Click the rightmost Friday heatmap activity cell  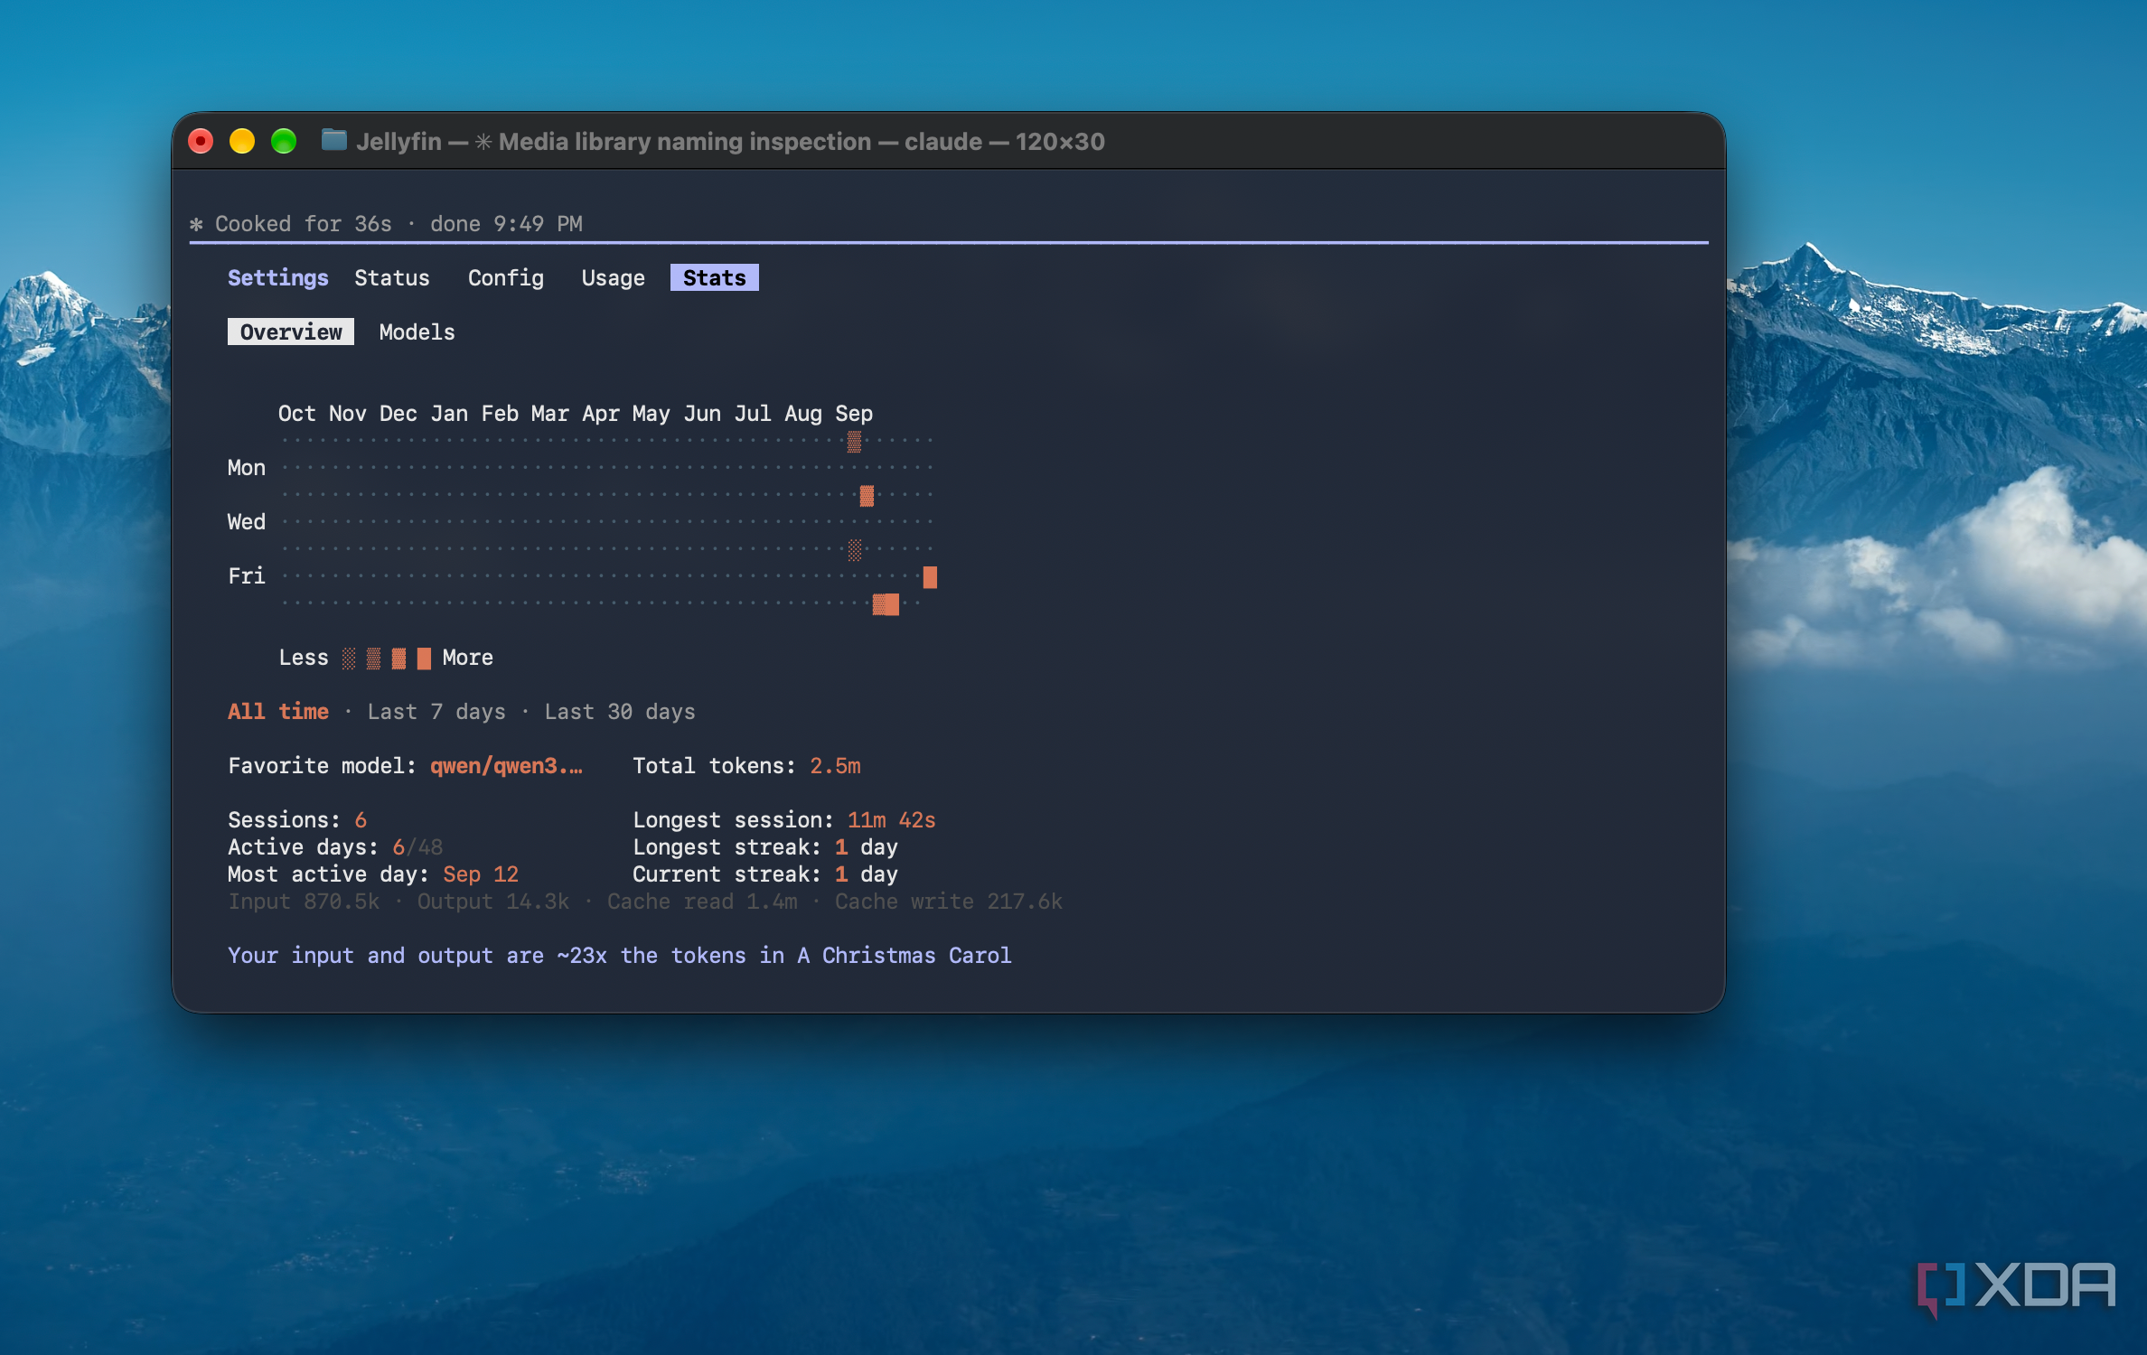[930, 577]
